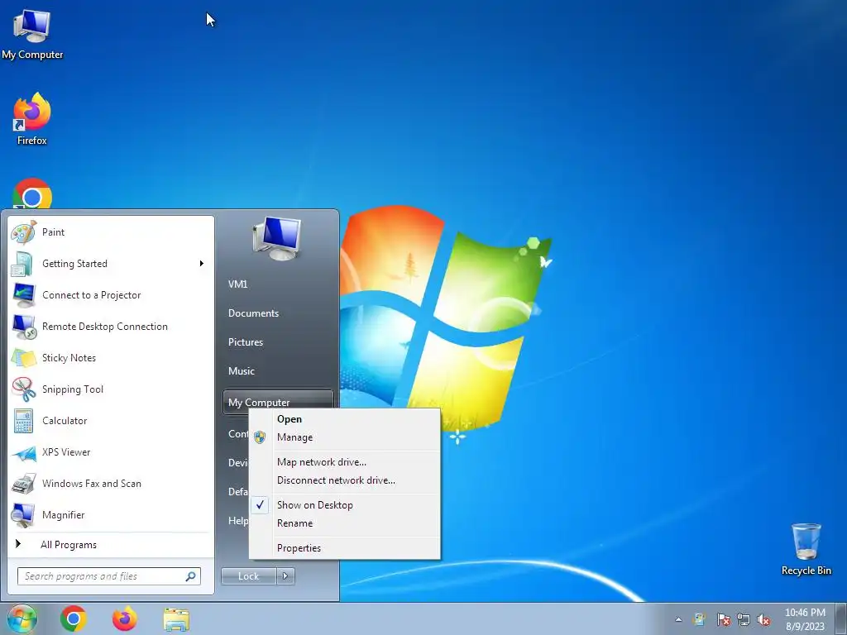847x635 pixels.
Task: Click Remote Desktop Connection icon
Action: pos(23,327)
